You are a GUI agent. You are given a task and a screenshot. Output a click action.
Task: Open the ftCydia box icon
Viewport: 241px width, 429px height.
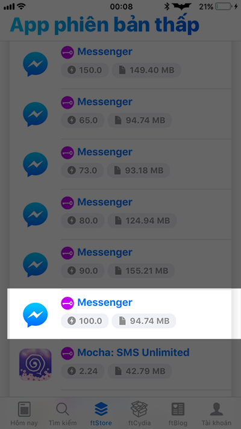tap(139, 409)
